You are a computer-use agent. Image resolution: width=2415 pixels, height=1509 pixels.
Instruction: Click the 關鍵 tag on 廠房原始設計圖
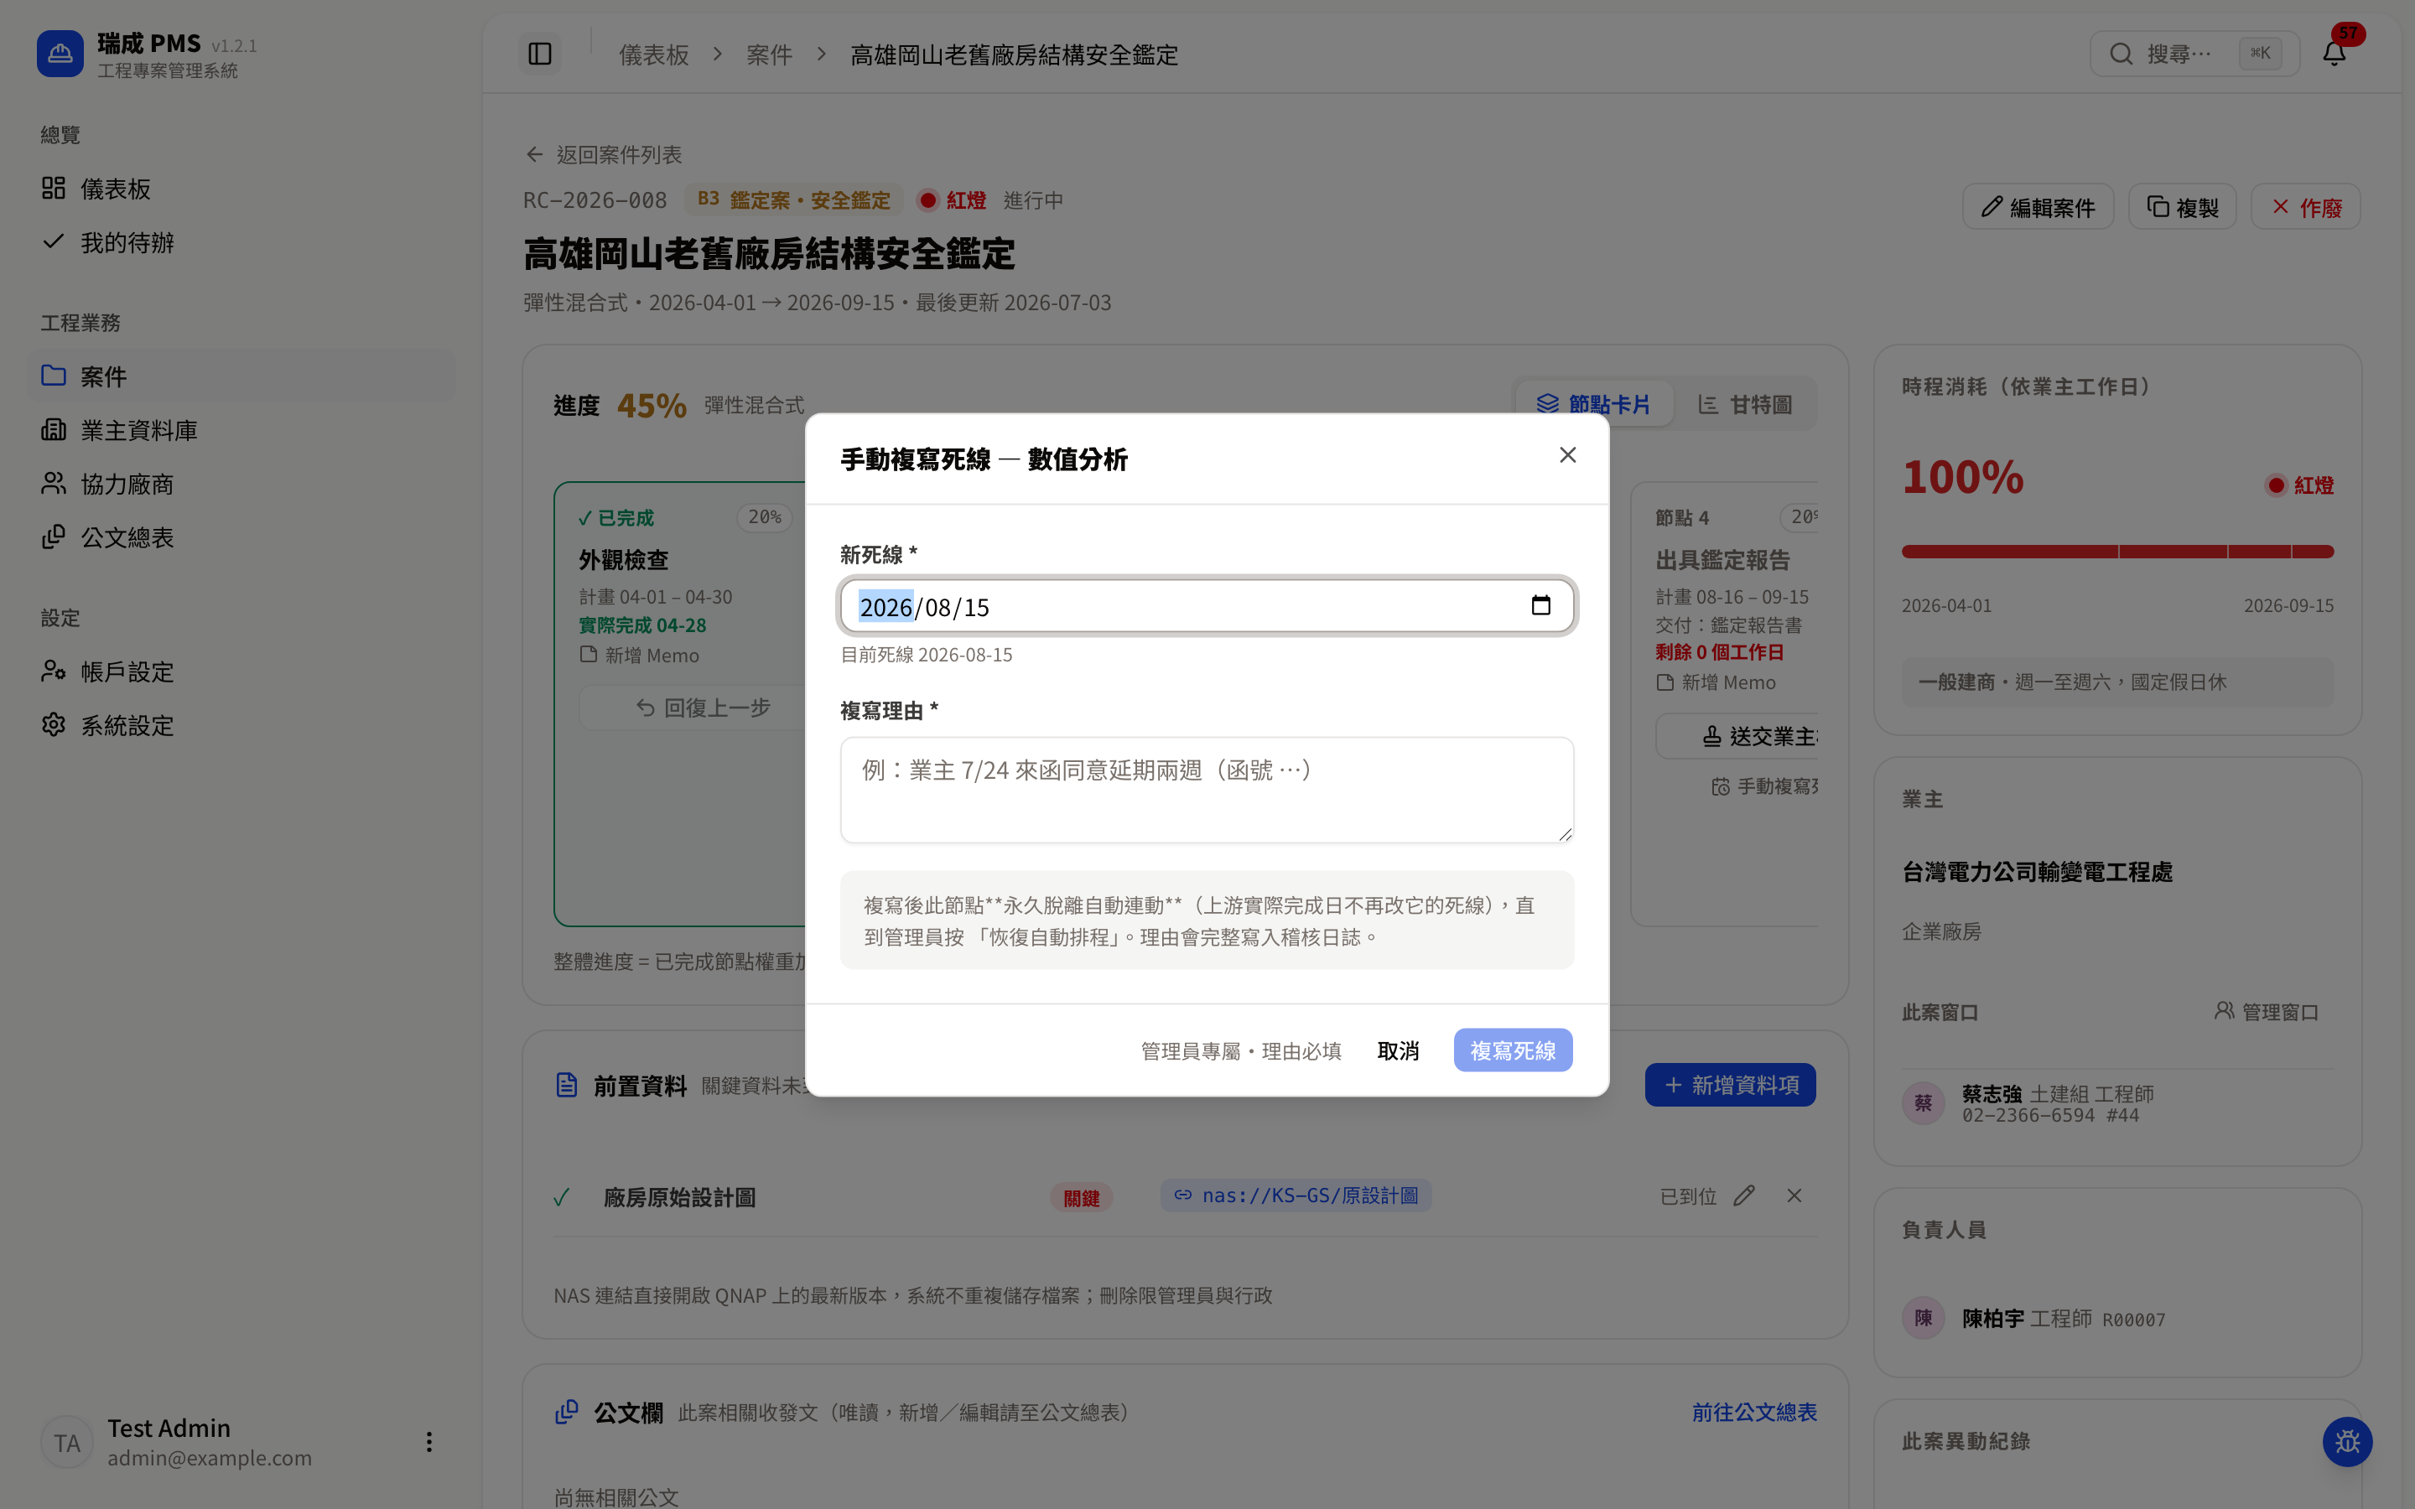pyautogui.click(x=1082, y=1198)
